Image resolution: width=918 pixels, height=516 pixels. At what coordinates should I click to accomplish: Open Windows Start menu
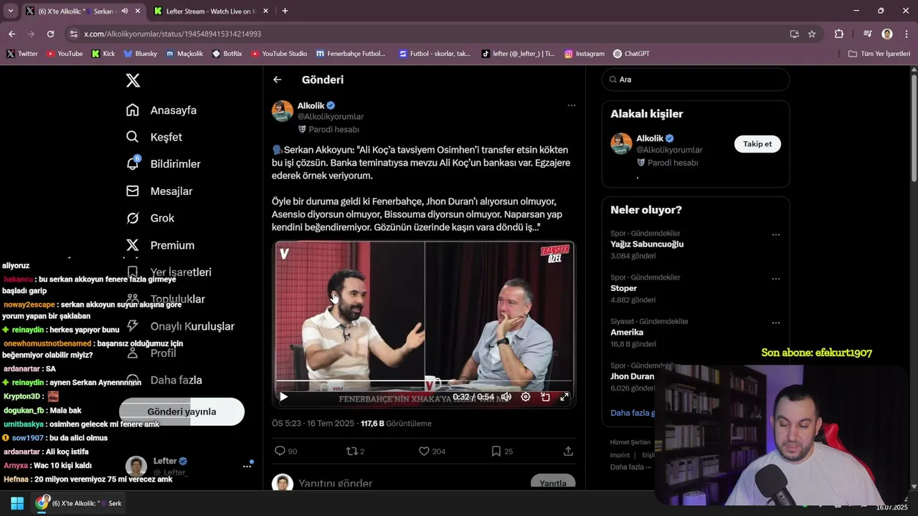[17, 503]
